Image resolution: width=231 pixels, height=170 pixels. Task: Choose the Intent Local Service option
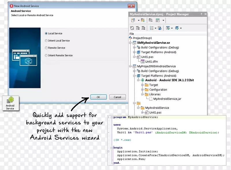pyautogui.click(x=46, y=41)
